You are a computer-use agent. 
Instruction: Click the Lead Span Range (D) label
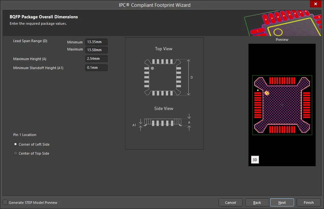30,41
